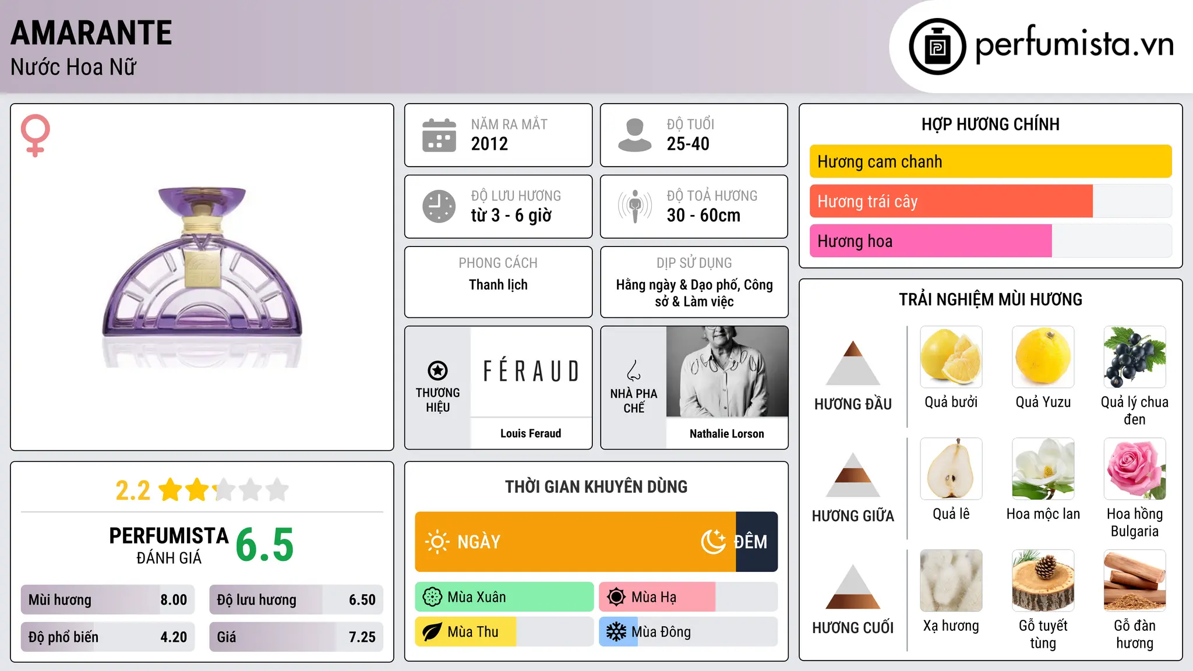Click the Hương cuối pyramid icon
This screenshot has width=1193, height=671.
click(x=853, y=587)
